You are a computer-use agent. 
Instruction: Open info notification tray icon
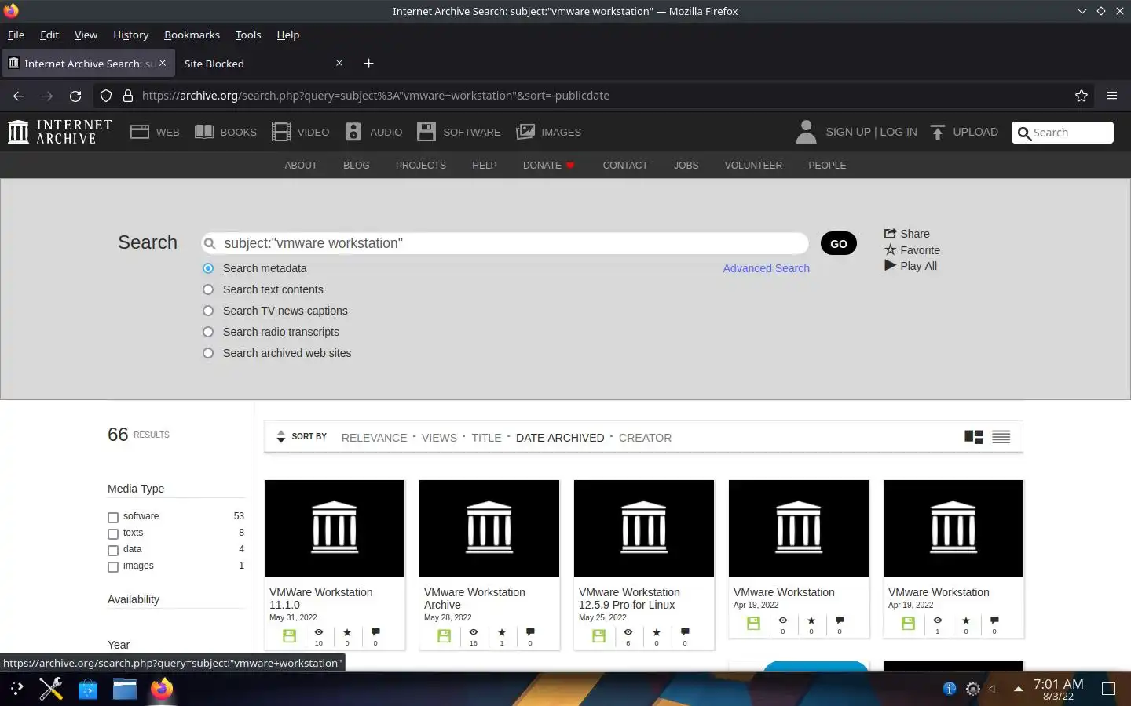[950, 689]
